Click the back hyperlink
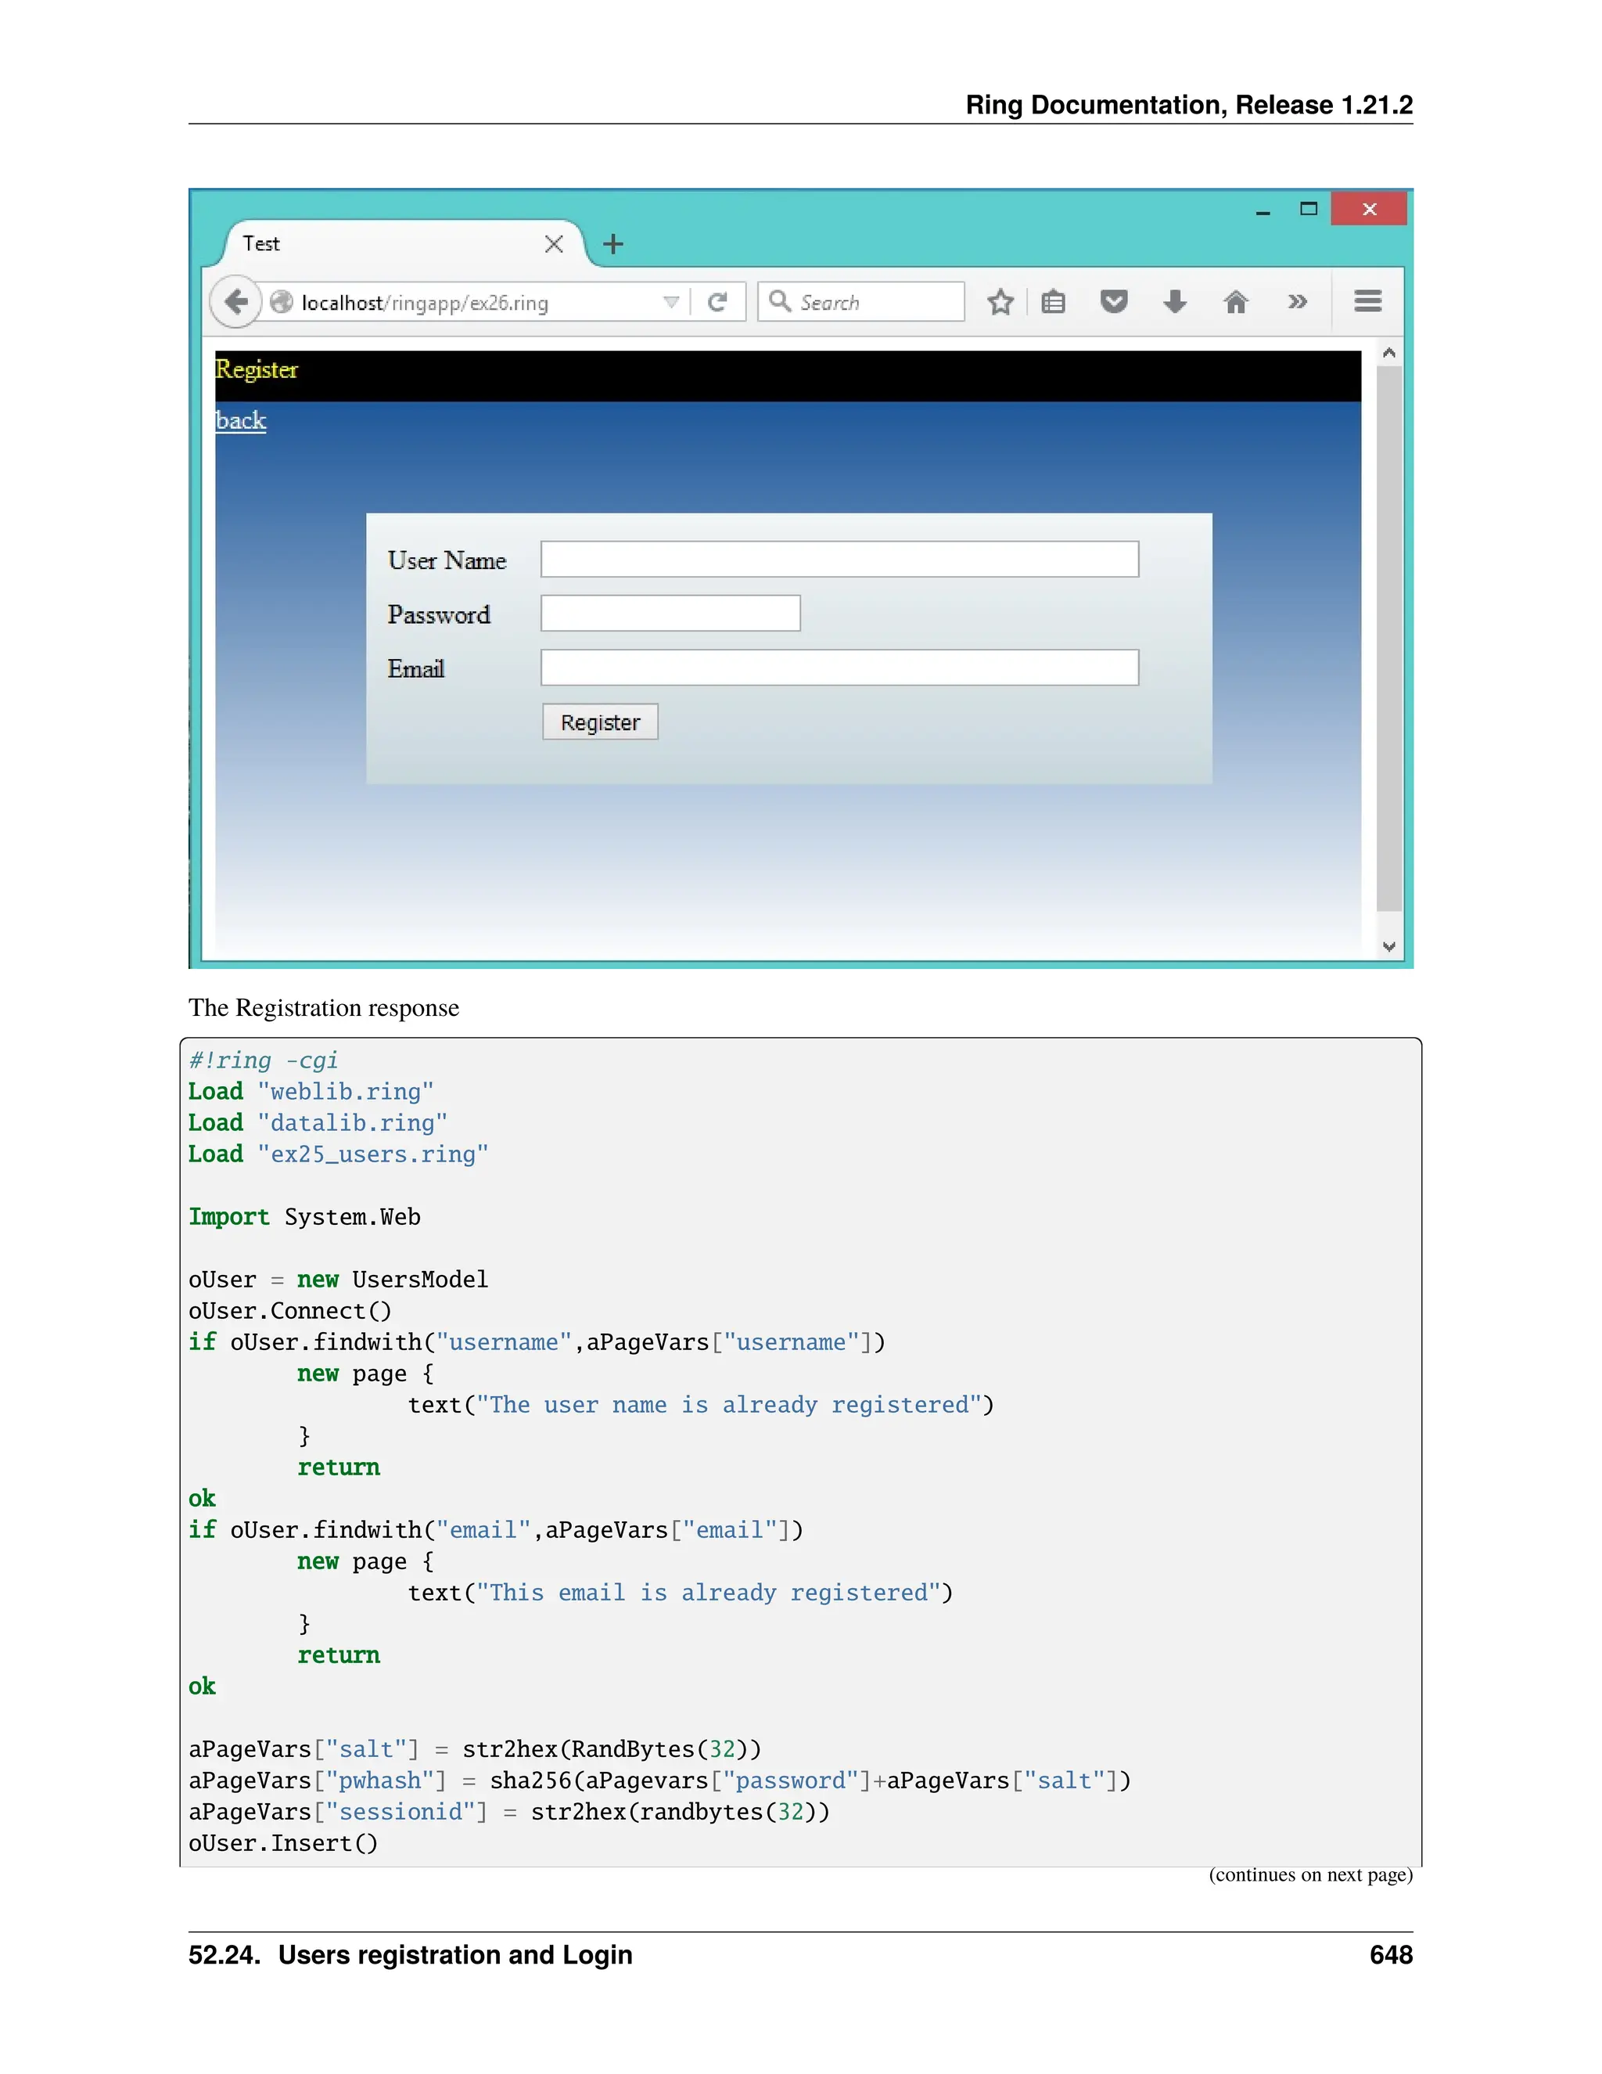The width and height of the screenshot is (1602, 2074). [x=240, y=421]
